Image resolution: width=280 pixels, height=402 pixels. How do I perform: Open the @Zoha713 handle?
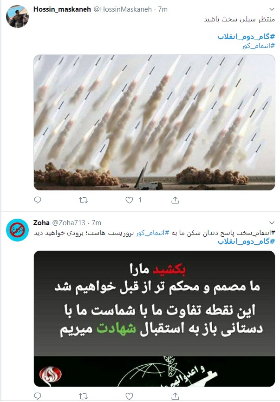click(x=69, y=223)
